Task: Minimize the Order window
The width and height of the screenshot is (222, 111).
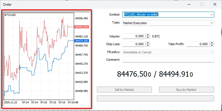Action: pos(189,4)
